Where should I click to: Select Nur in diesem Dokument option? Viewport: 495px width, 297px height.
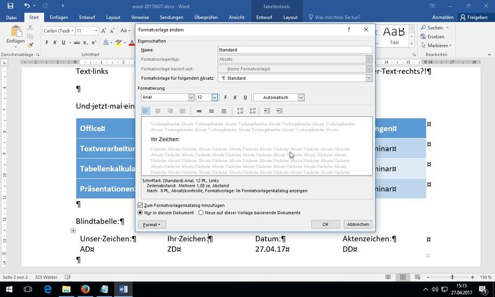[140, 212]
